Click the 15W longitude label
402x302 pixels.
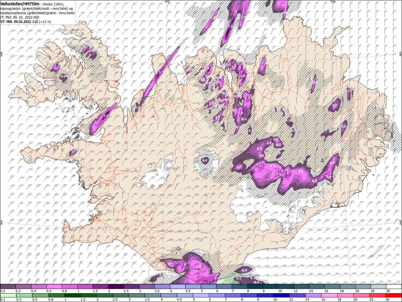(333, 2)
